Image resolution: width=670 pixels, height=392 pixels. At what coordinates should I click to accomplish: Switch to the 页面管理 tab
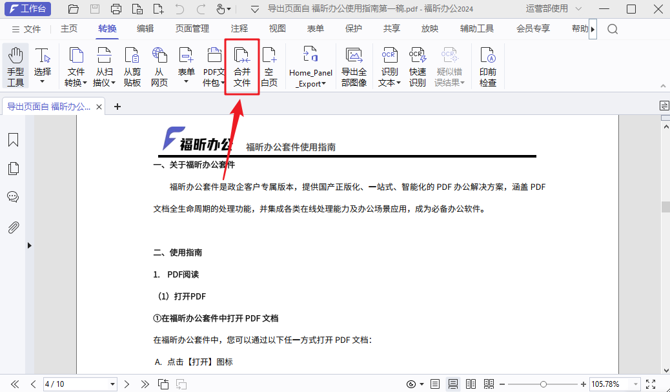pos(192,28)
